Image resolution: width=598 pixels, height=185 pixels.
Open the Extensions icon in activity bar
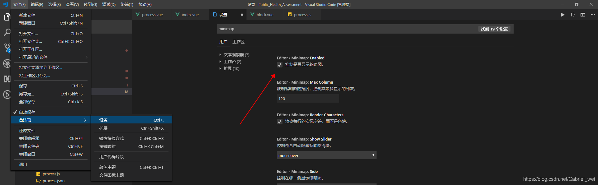(x=7, y=79)
